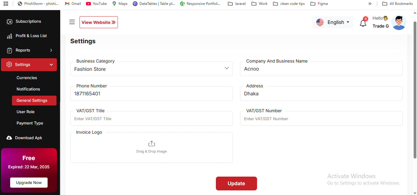Open the English language selector
The width and height of the screenshot is (417, 195).
click(x=333, y=22)
